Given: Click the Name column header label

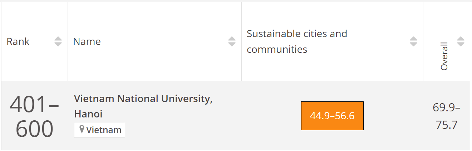Looking at the screenshot, I should click(87, 41).
